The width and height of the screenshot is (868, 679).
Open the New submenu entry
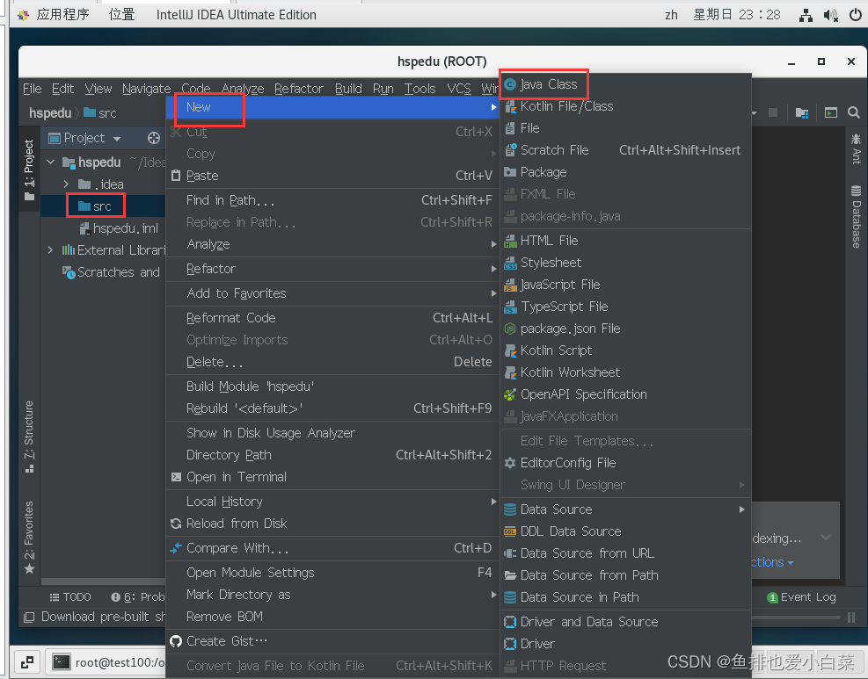pyautogui.click(x=332, y=107)
